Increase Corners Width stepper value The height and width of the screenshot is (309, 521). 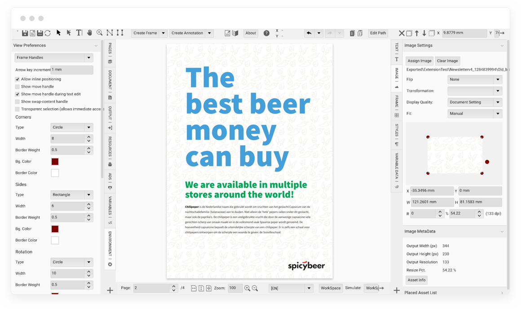click(89, 137)
